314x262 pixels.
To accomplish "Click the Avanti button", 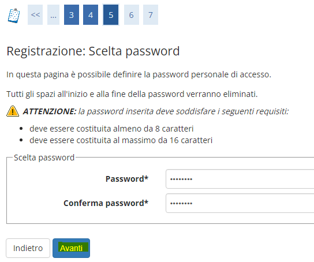I will point(72,248).
